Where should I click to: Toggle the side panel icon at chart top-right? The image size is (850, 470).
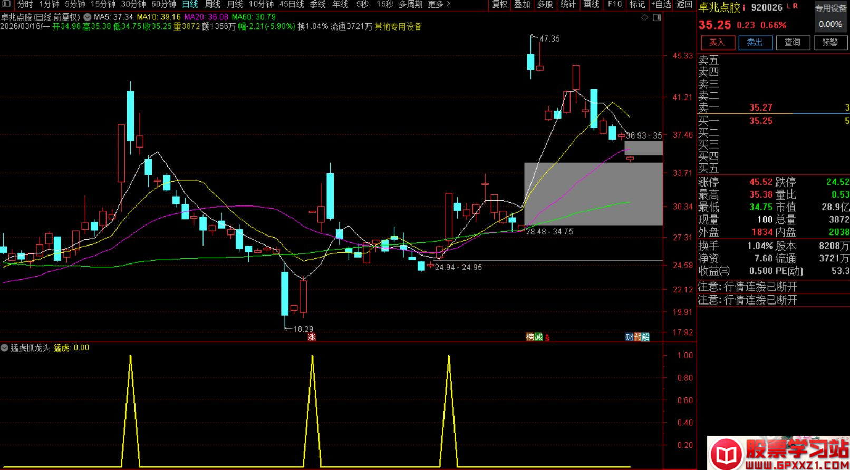coord(656,17)
